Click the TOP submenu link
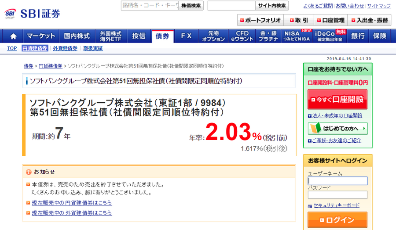 click(12, 48)
